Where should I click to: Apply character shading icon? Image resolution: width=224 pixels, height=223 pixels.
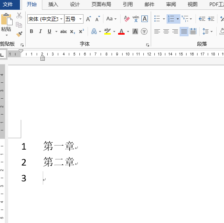click(135, 31)
